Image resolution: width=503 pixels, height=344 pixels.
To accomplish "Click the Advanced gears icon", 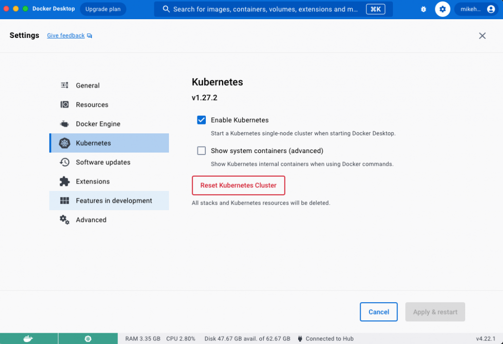I will pyautogui.click(x=64, y=220).
